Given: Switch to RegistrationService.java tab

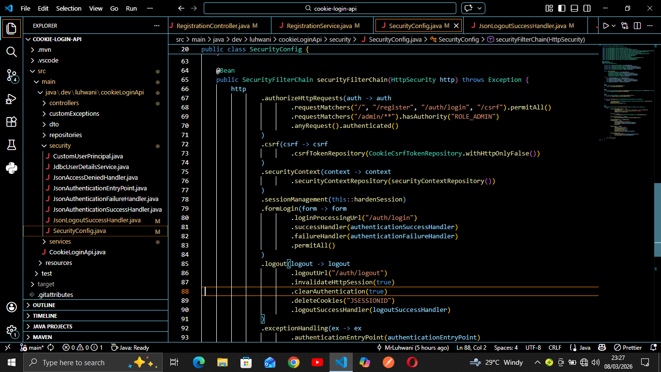Looking at the screenshot, I should coord(319,26).
